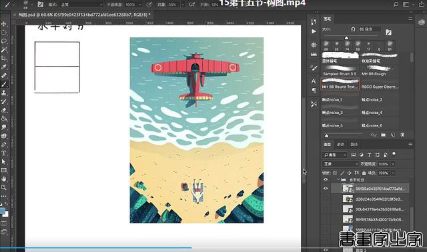Toggle layer filter on/off switch
The width and height of the screenshot is (427, 252).
click(x=394, y=154)
